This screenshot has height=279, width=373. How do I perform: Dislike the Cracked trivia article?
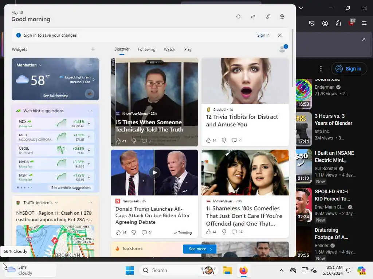(x=224, y=140)
